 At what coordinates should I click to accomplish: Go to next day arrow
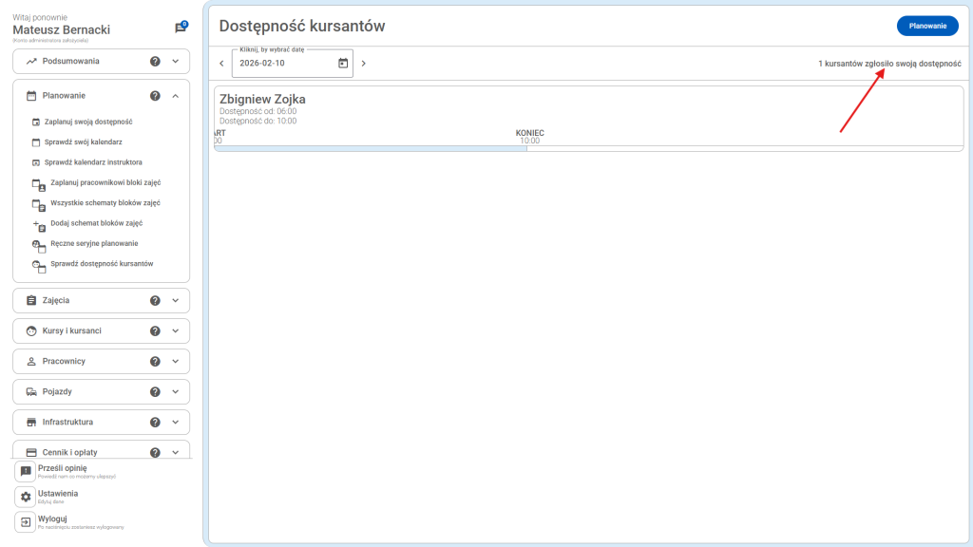(x=363, y=64)
